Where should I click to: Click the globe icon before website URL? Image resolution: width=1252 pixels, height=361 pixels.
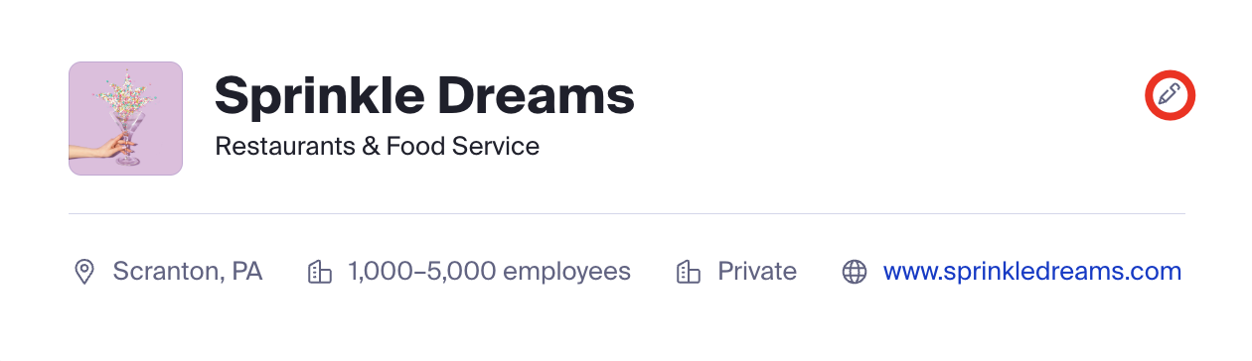(855, 272)
